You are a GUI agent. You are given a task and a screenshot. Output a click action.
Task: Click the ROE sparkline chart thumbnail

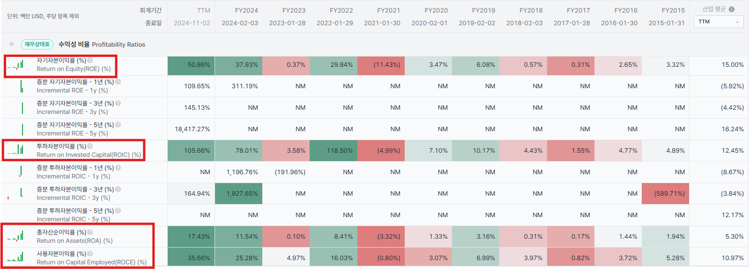click(16, 65)
